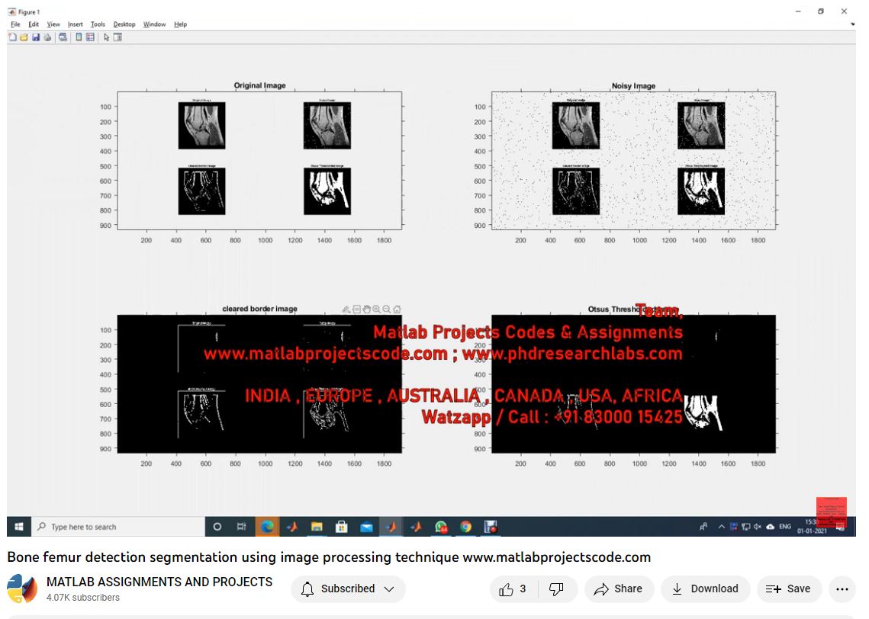The image size is (869, 619).
Task: Open the Help menu
Action: coord(181,24)
